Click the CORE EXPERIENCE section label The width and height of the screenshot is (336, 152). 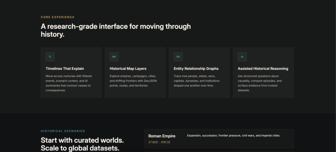pyautogui.click(x=58, y=17)
